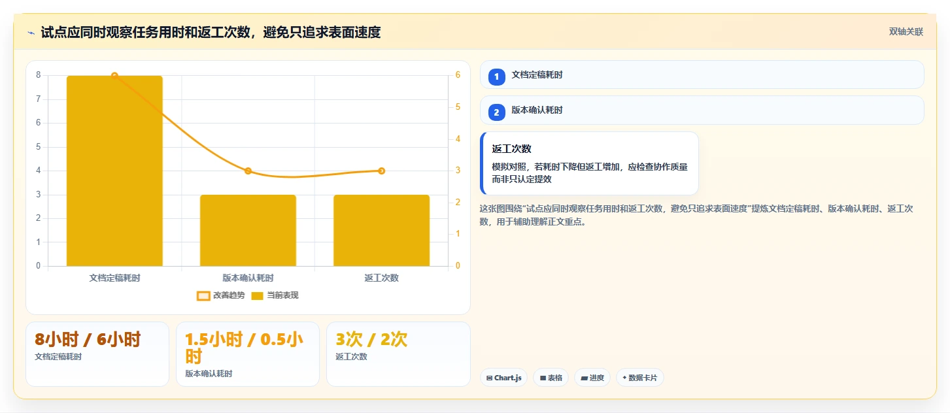Click the icon in the Chart.js tag
The width and height of the screenshot is (950, 413).
pyautogui.click(x=489, y=378)
